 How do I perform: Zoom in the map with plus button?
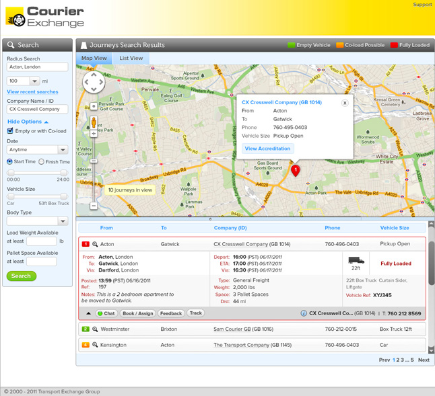tap(94, 134)
